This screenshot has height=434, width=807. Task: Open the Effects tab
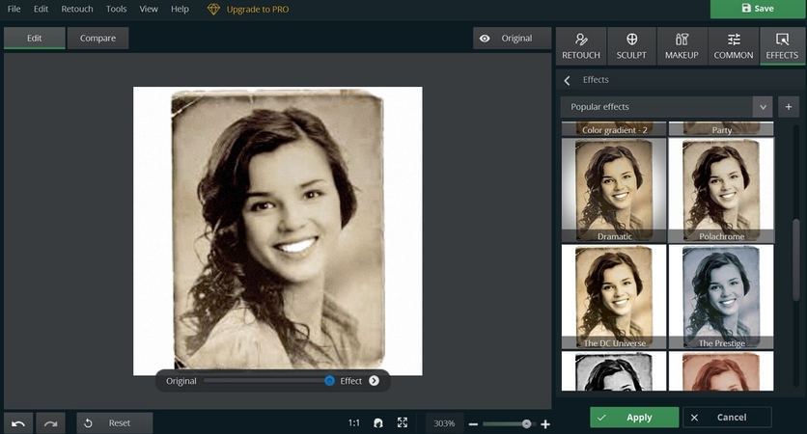[782, 46]
